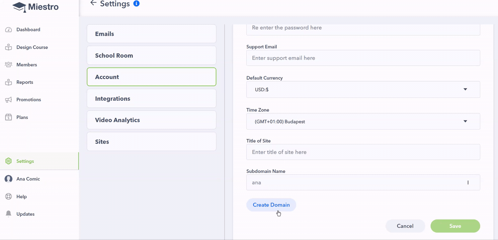The image size is (498, 240).
Task: Open the Integrations settings section
Action: tap(151, 99)
